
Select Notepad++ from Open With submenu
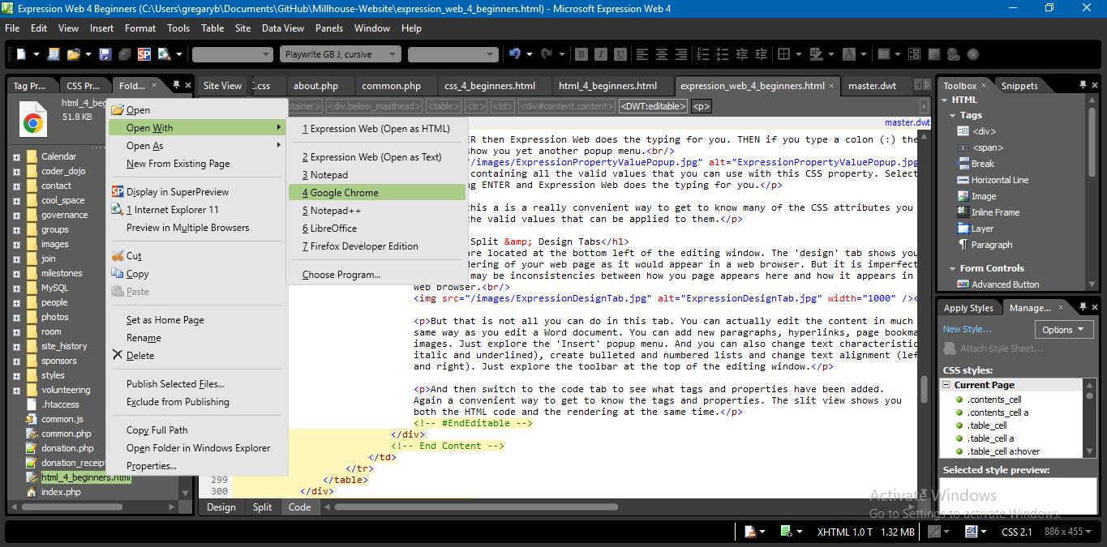(x=377, y=211)
